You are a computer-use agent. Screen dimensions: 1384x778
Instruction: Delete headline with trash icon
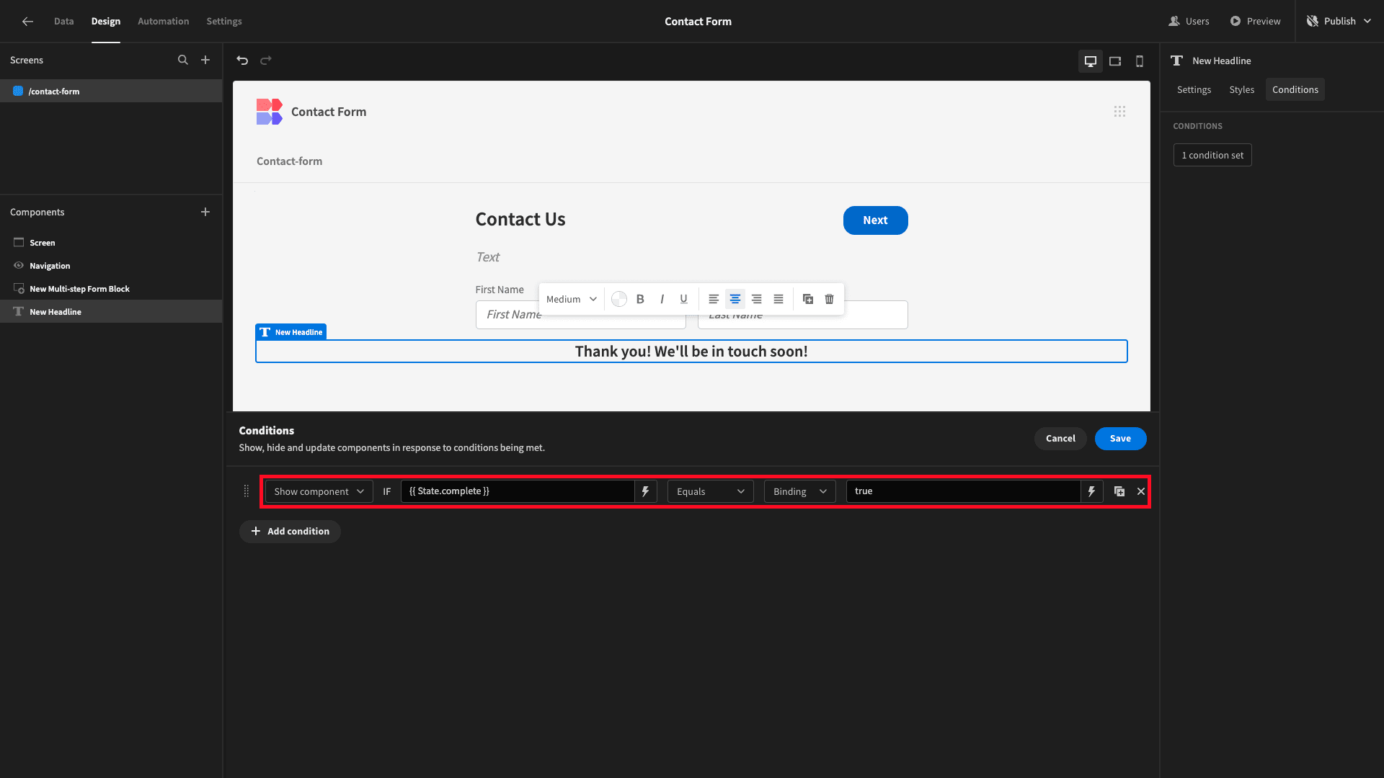830,299
